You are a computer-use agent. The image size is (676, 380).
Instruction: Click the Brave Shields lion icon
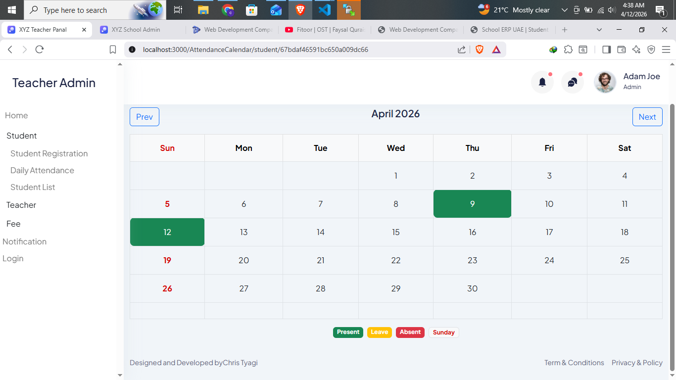[479, 49]
